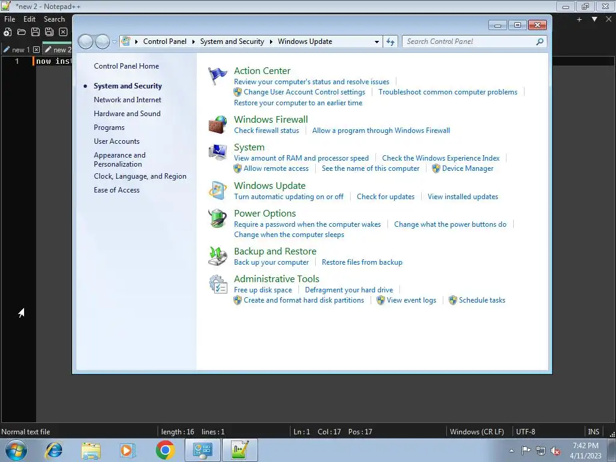
Task: Click the muted volume tray icon
Action: pyautogui.click(x=555, y=451)
